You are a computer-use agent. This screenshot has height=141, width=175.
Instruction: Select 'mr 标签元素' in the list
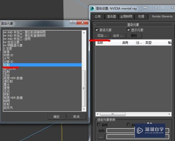(42, 42)
